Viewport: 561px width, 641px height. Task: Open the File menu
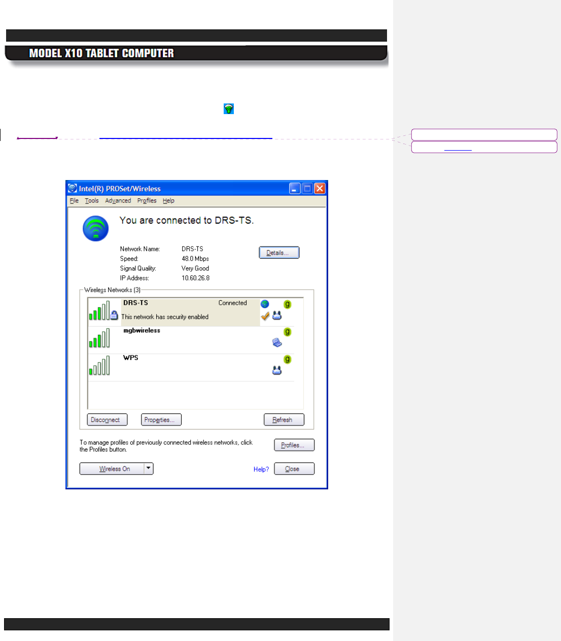point(74,201)
